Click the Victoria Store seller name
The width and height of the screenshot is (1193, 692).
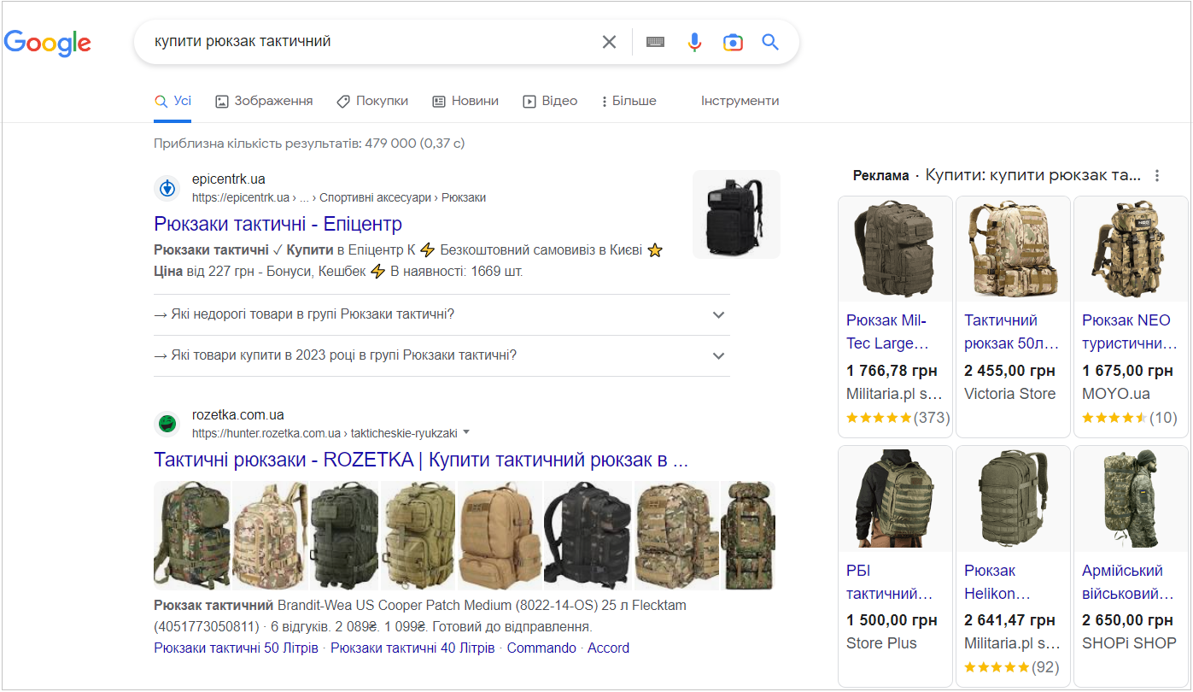1009,394
